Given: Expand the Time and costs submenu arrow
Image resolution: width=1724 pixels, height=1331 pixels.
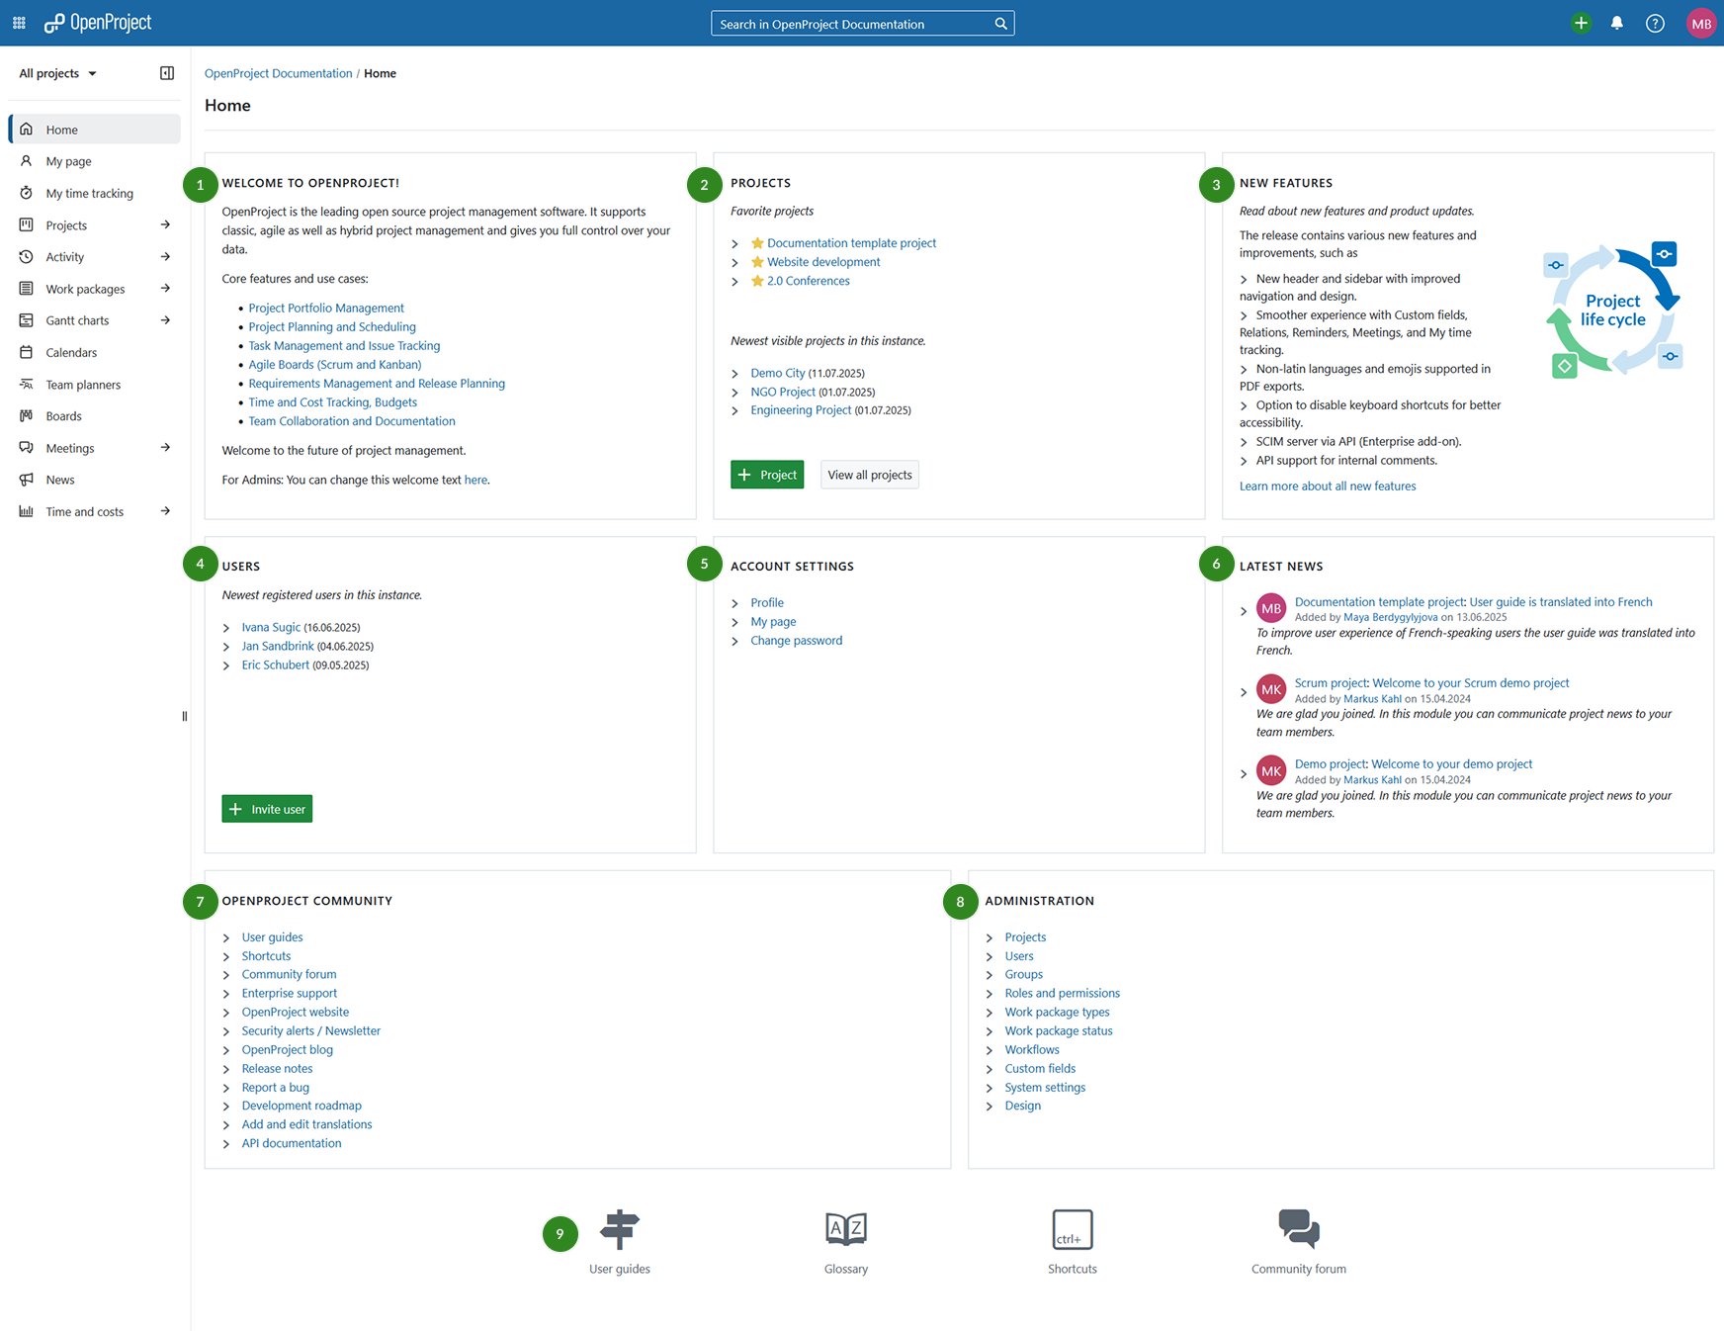Looking at the screenshot, I should [165, 511].
